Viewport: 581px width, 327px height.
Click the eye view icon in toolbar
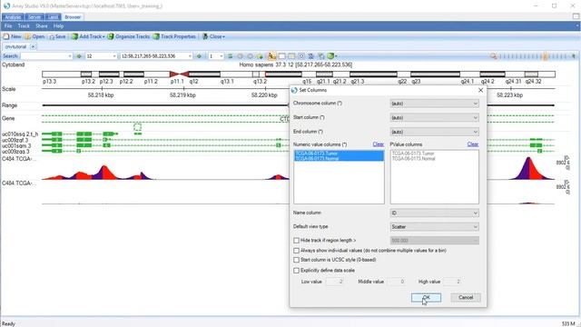click(301, 56)
